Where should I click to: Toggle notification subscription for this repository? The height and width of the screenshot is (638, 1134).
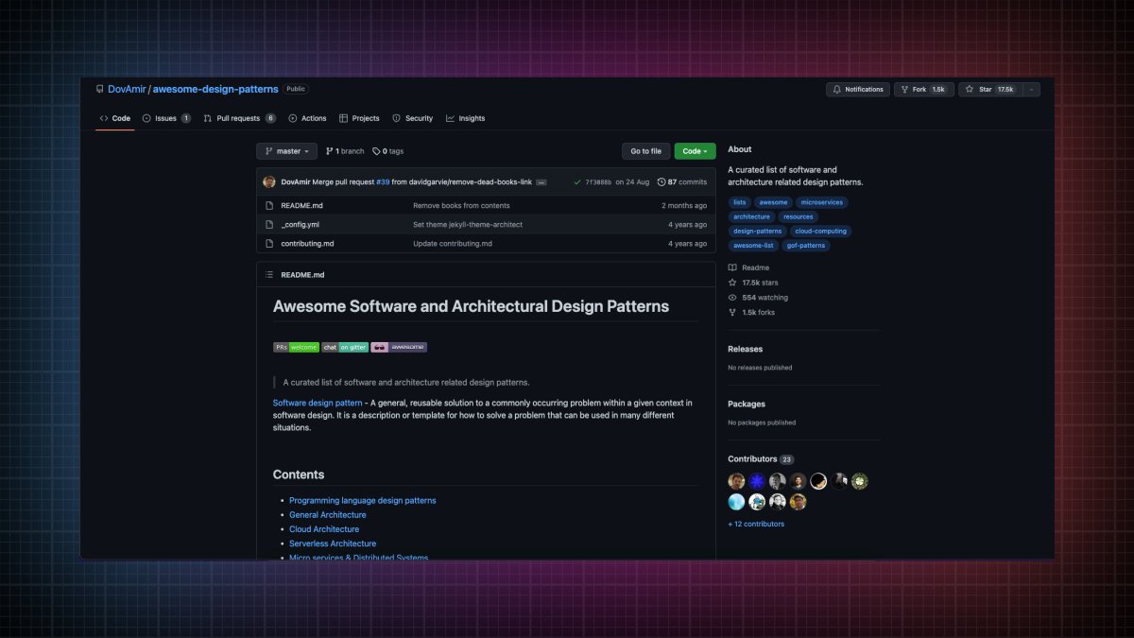click(x=857, y=89)
